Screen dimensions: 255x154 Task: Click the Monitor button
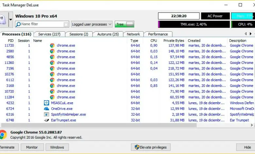pyautogui.click(x=32, y=147)
